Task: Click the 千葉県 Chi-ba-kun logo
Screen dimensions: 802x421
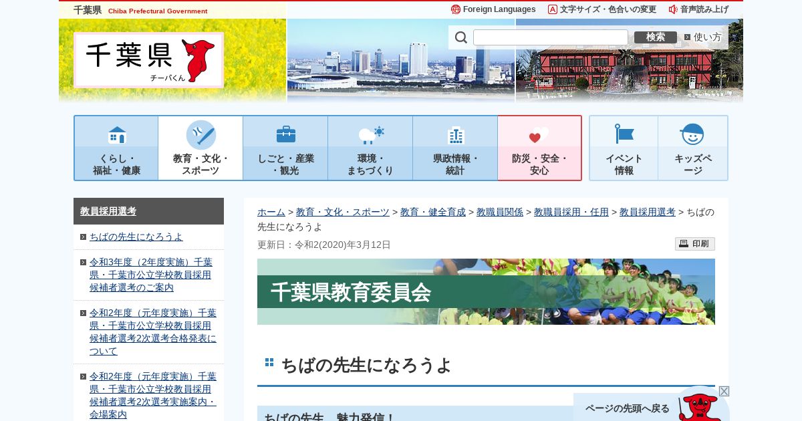Action: click(x=149, y=60)
